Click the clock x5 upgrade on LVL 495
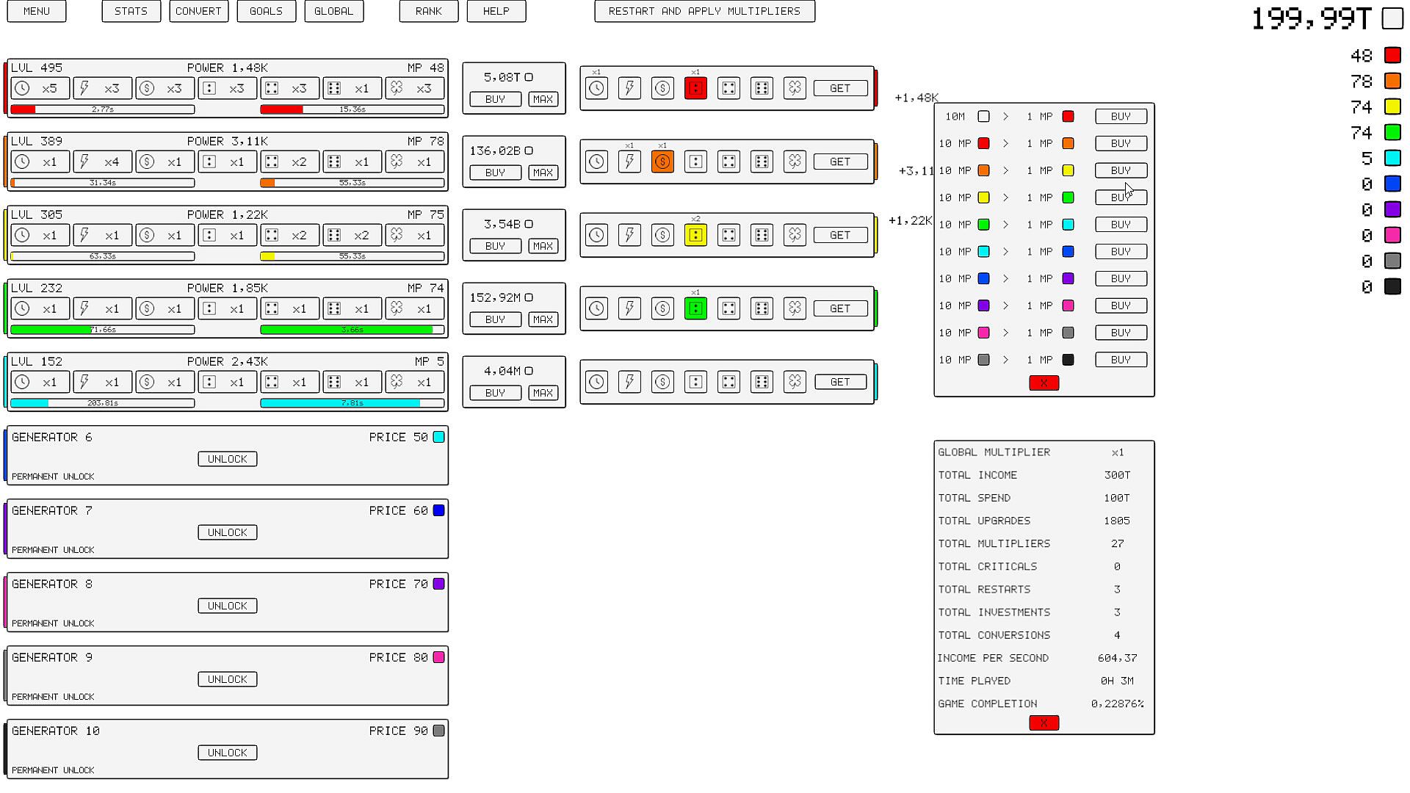The image size is (1410, 793). 40,88
